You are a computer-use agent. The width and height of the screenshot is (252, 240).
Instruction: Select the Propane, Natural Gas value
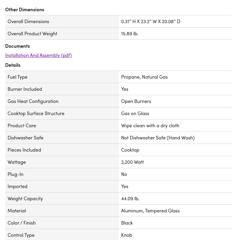pyautogui.click(x=144, y=77)
